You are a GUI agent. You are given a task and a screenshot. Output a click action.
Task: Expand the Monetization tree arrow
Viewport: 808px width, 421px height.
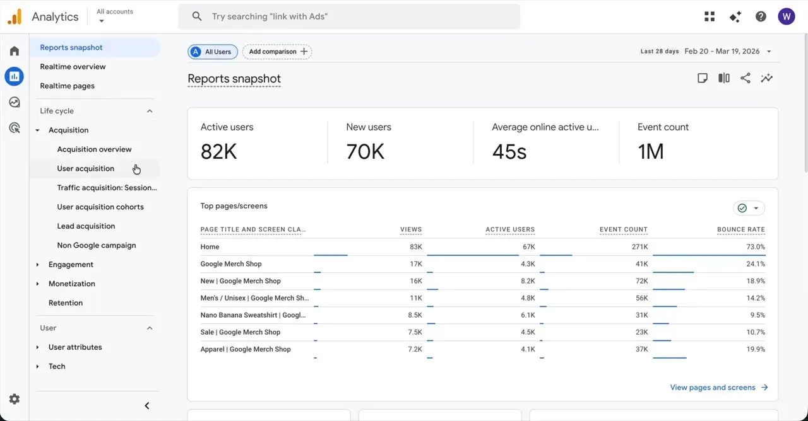37,284
